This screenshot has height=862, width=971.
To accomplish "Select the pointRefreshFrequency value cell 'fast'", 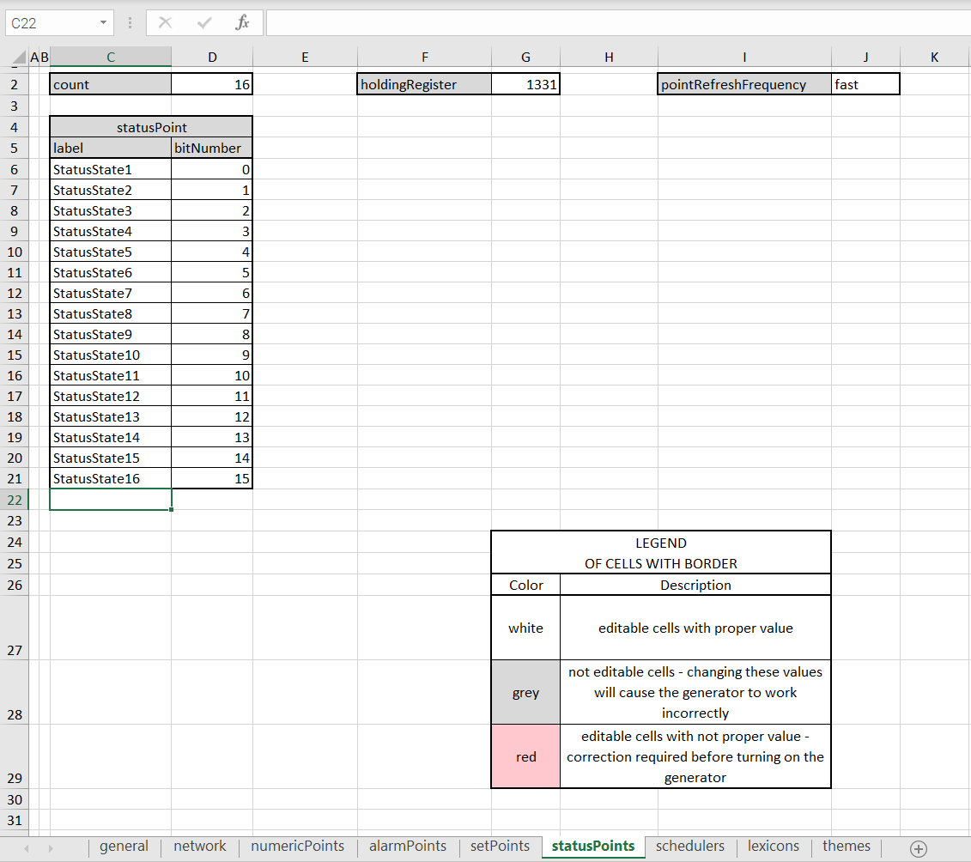I will coord(865,84).
